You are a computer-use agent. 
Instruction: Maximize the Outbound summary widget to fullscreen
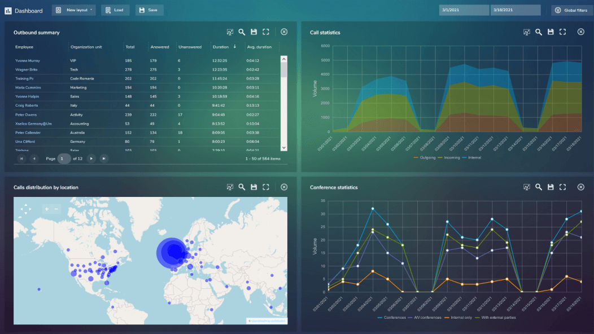click(265, 32)
